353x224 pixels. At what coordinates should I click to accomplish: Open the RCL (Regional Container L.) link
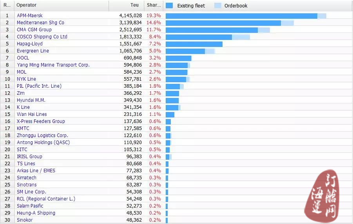pyautogui.click(x=46, y=199)
